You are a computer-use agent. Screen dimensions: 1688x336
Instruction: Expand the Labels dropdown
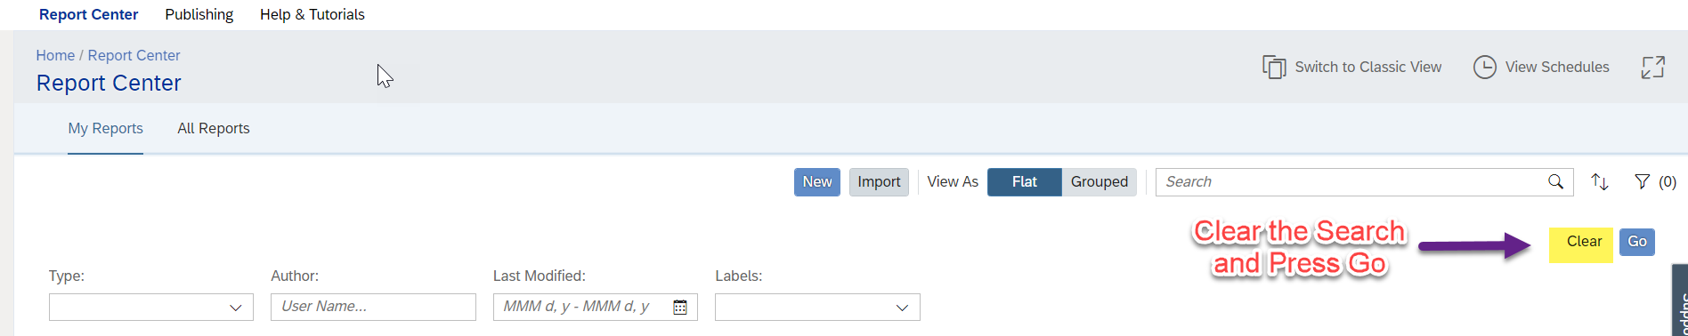click(817, 307)
